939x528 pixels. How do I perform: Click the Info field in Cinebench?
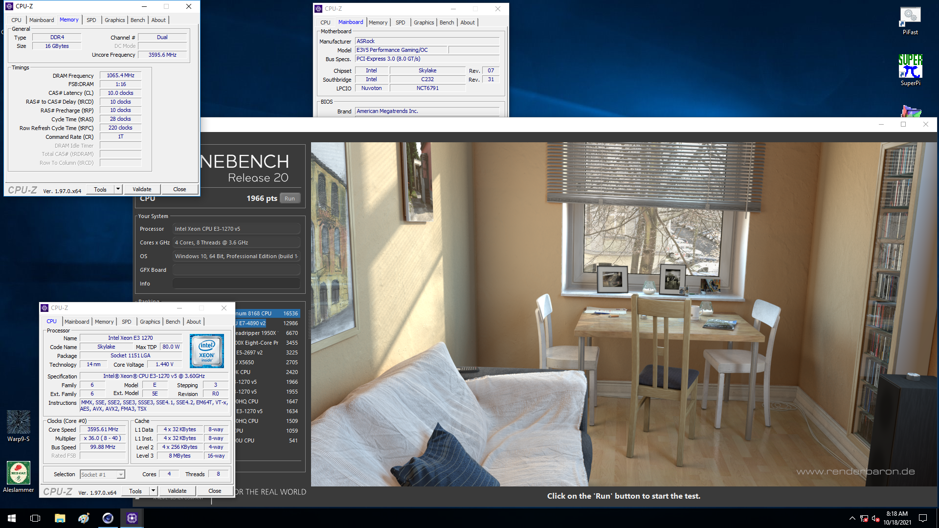tap(236, 284)
